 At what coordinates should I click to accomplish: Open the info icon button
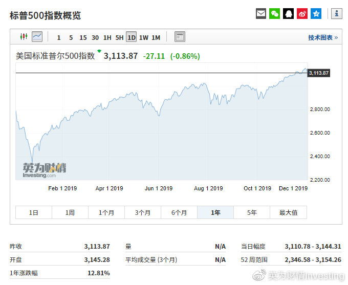(336, 14)
